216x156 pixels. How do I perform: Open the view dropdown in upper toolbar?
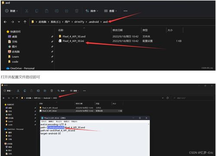(x=110, y=11)
